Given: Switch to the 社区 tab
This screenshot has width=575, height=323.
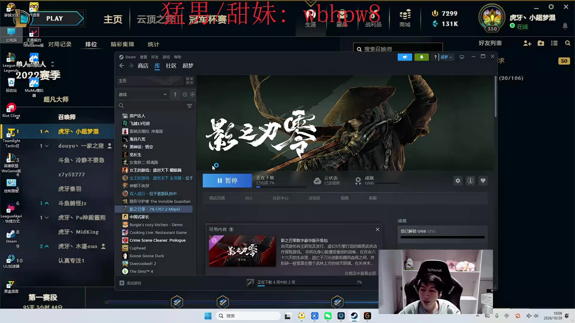Looking at the screenshot, I should [x=171, y=66].
